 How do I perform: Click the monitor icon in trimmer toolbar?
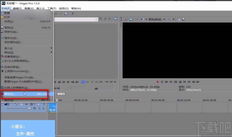(115, 19)
